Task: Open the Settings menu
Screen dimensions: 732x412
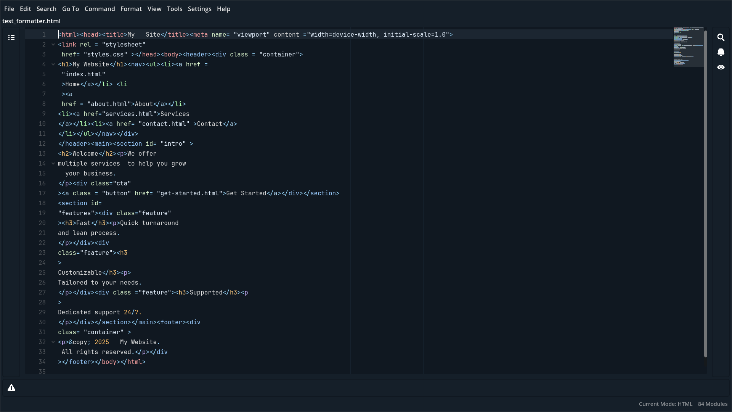Action: click(200, 9)
